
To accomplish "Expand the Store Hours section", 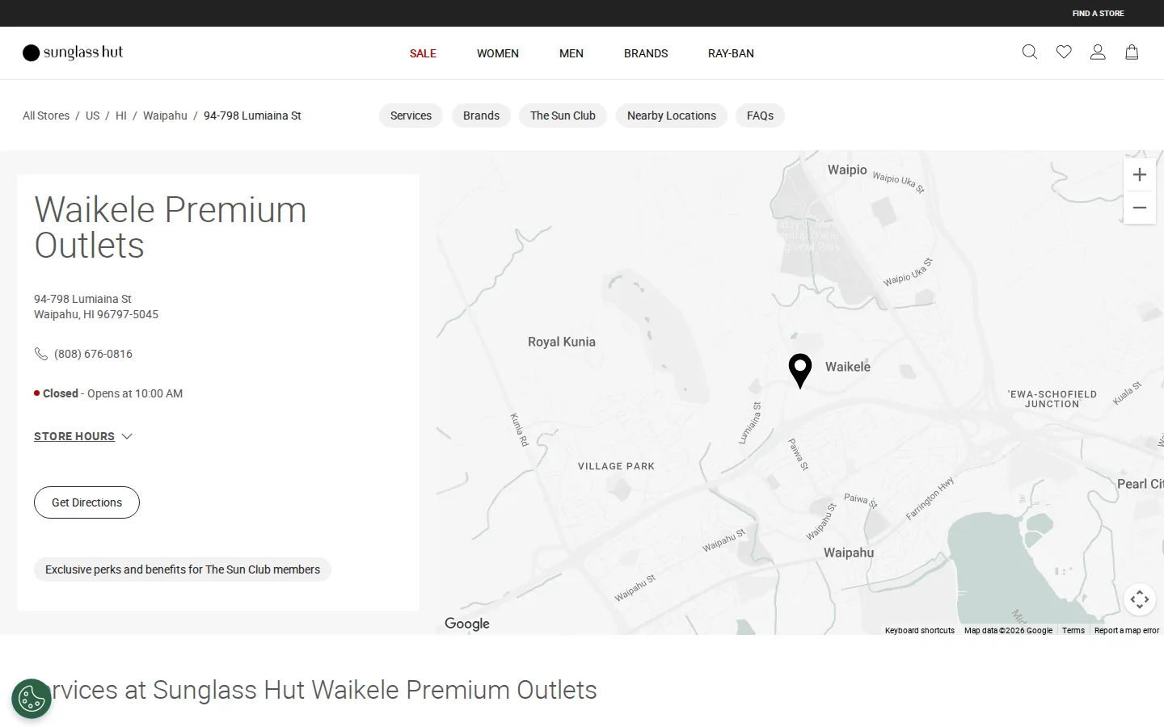I will (x=83, y=436).
